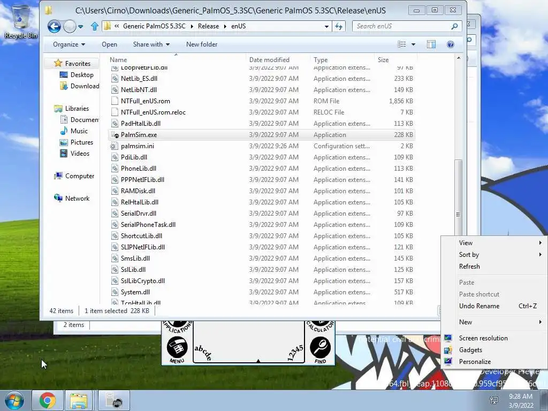Click the SslLibCrypto.dll file name
548x411 pixels.
click(x=142, y=280)
